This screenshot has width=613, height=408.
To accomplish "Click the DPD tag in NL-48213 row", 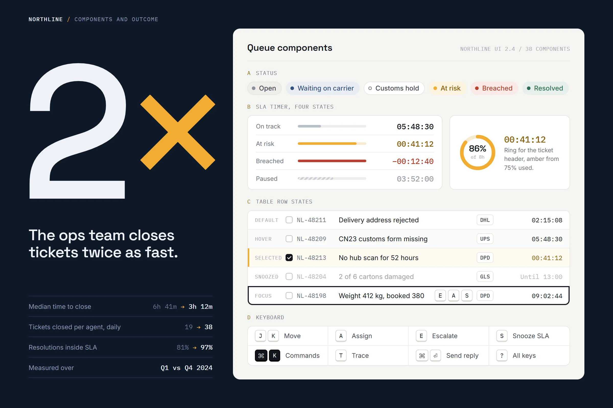I will 485,258.
